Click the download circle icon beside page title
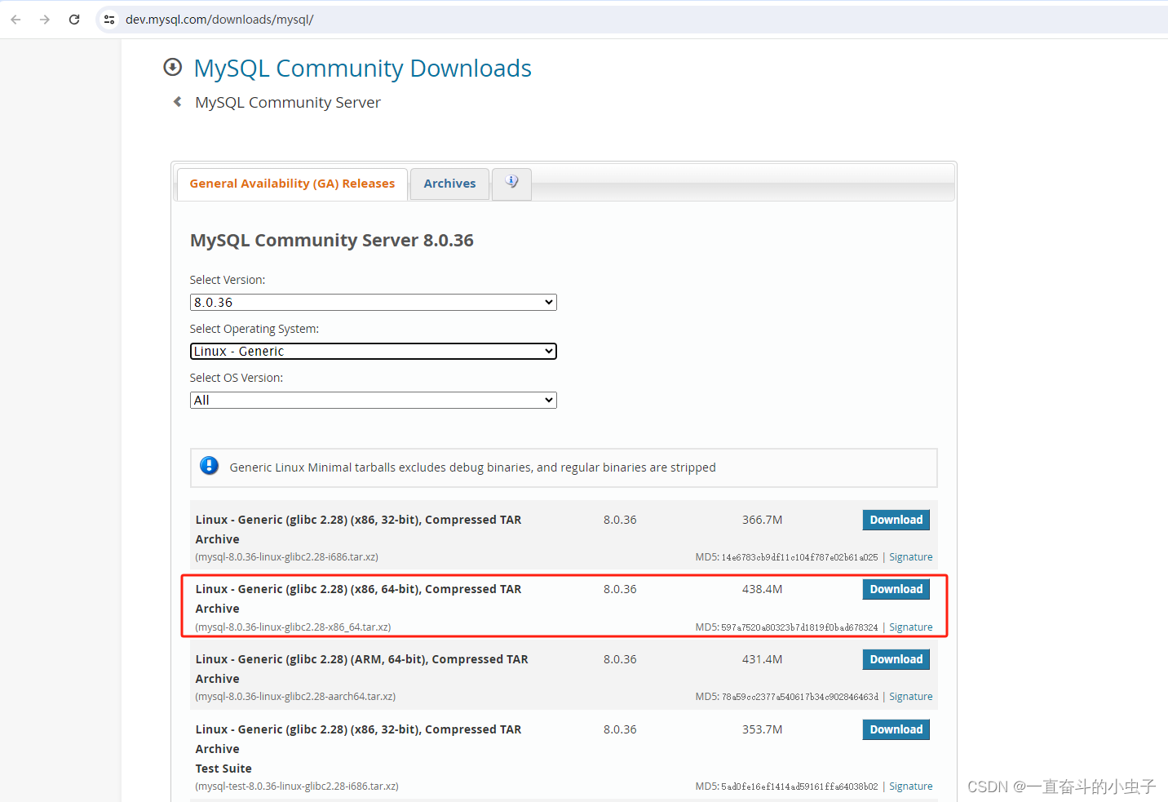 (173, 67)
